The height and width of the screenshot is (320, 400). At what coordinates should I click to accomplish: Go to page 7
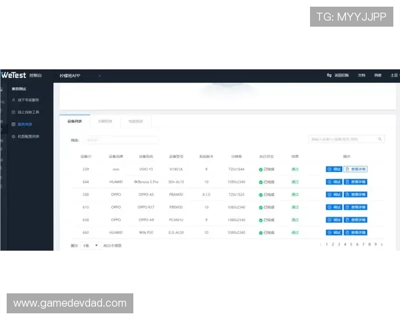[x=363, y=245]
